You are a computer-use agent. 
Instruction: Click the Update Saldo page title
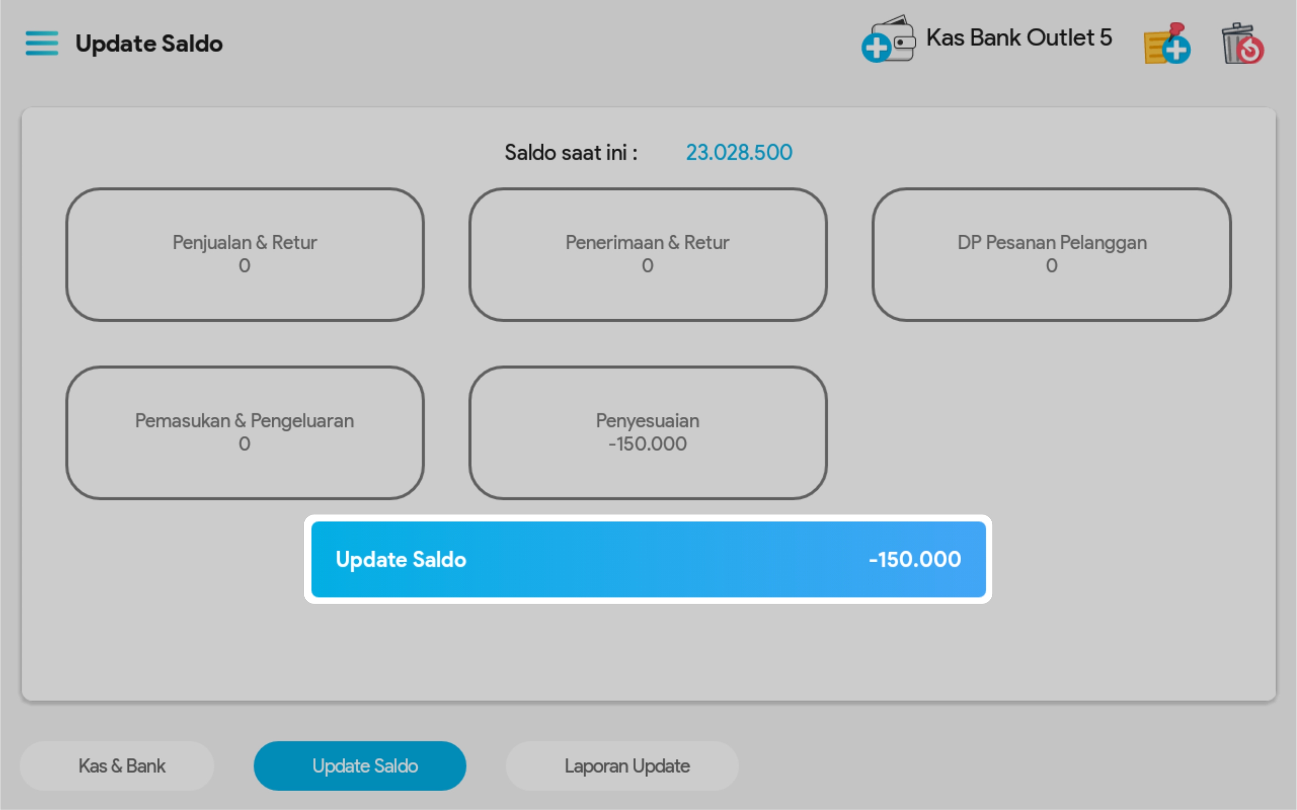pos(149,43)
